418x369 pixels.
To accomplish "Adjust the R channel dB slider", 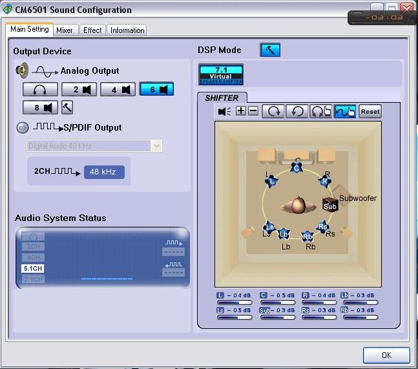I will point(319,302).
